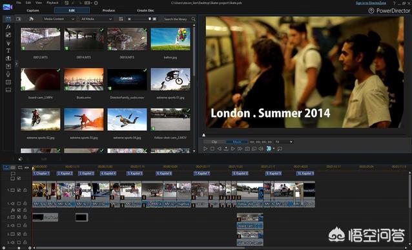Viewport: 412px width, 250px height.
Task: Step to the previous frame
Action: tap(219, 149)
